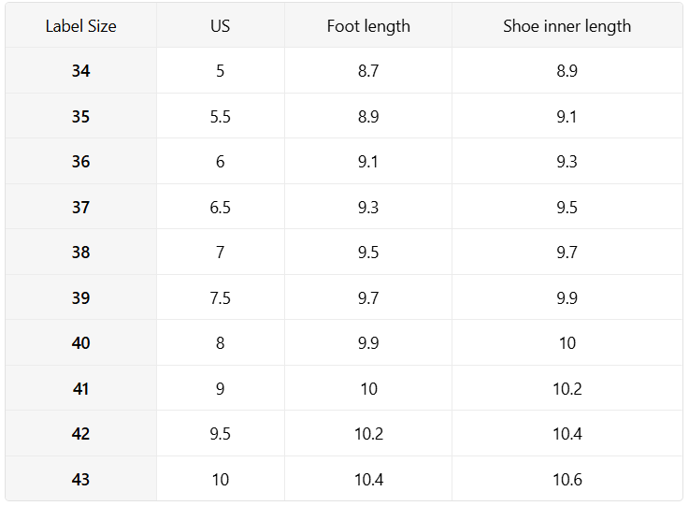This screenshot has width=689, height=506.
Task: Click US size 5.5 cell
Action: (221, 117)
